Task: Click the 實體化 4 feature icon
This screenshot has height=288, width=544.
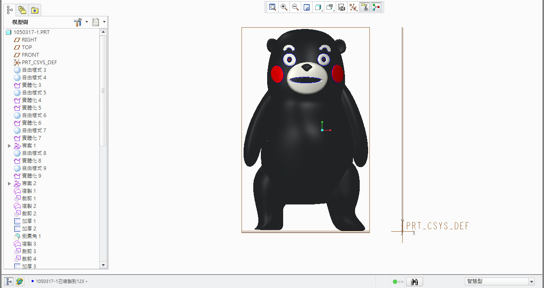Action: click(17, 100)
